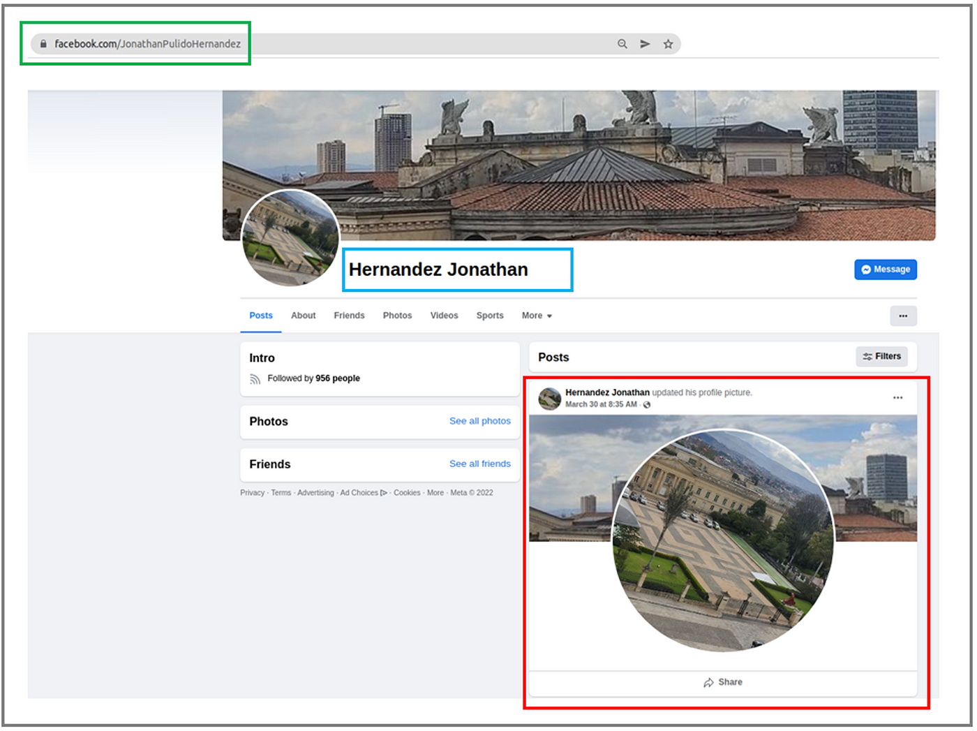Click the Ad Choices triangle icon

(x=383, y=493)
